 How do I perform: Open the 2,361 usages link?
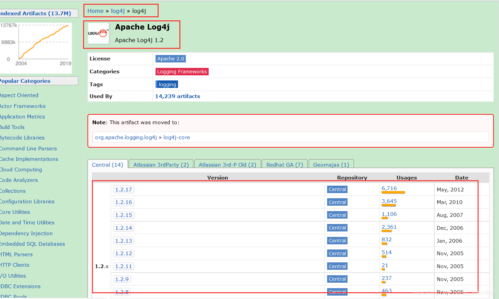tap(389, 227)
